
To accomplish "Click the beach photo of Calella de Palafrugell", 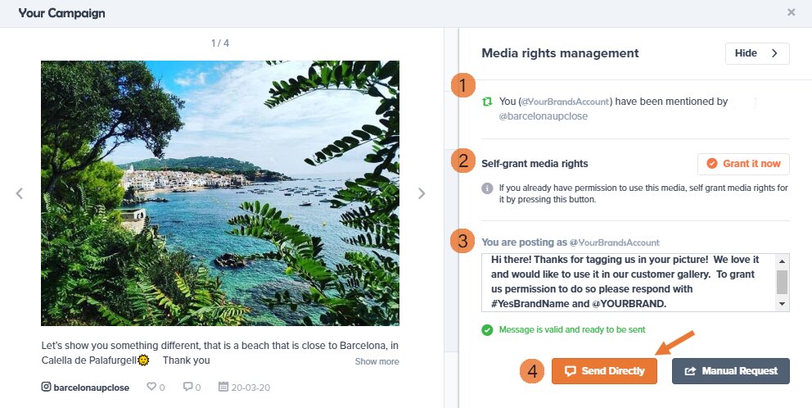I will 220,193.
